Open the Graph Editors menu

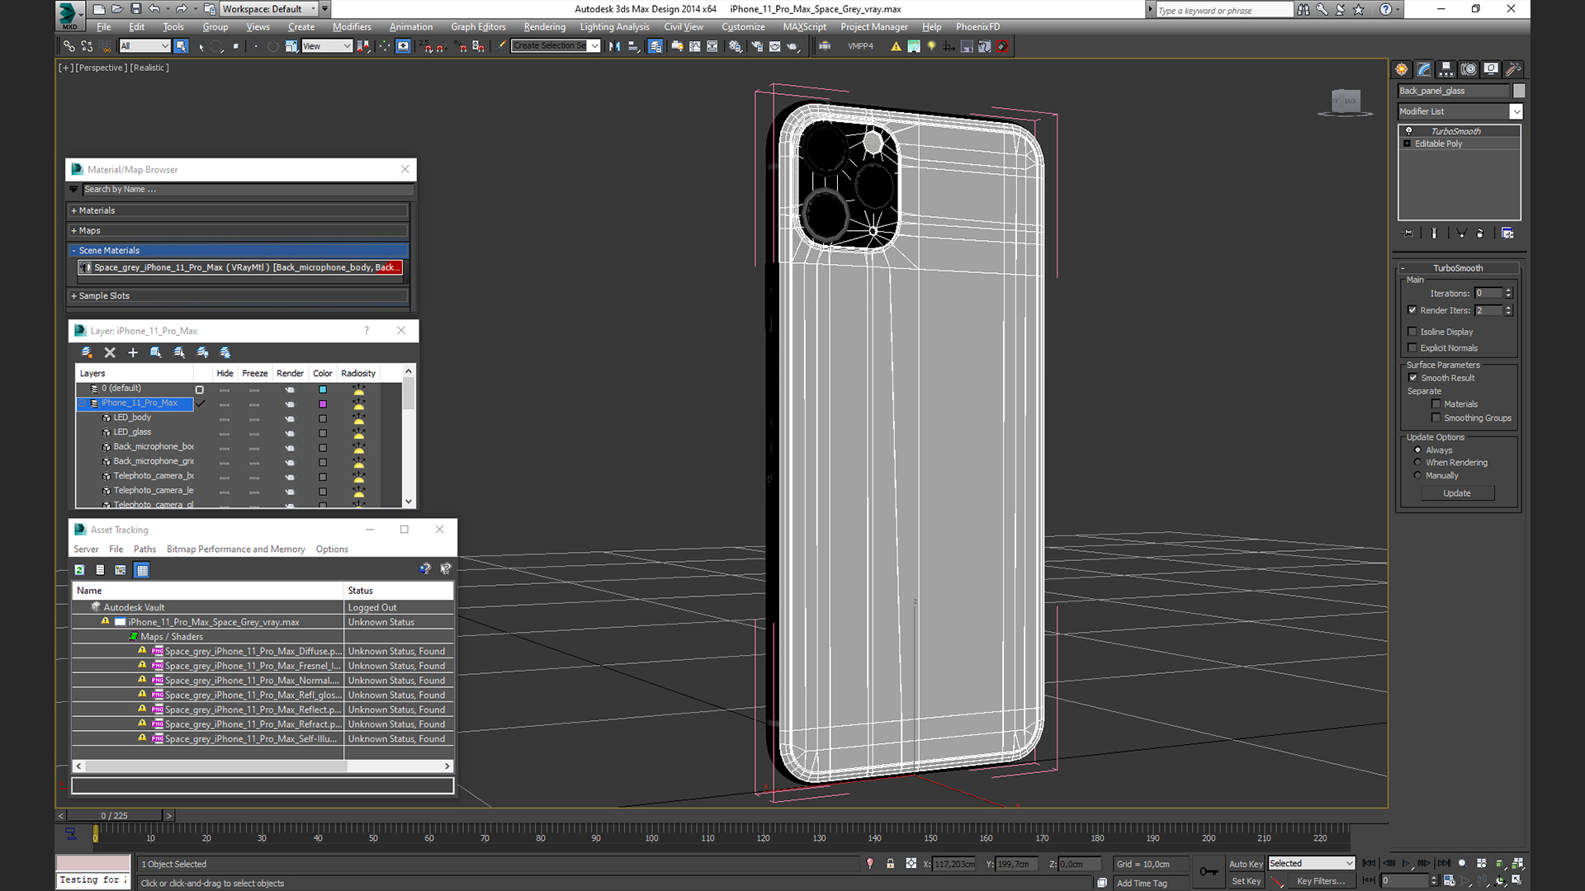(478, 27)
